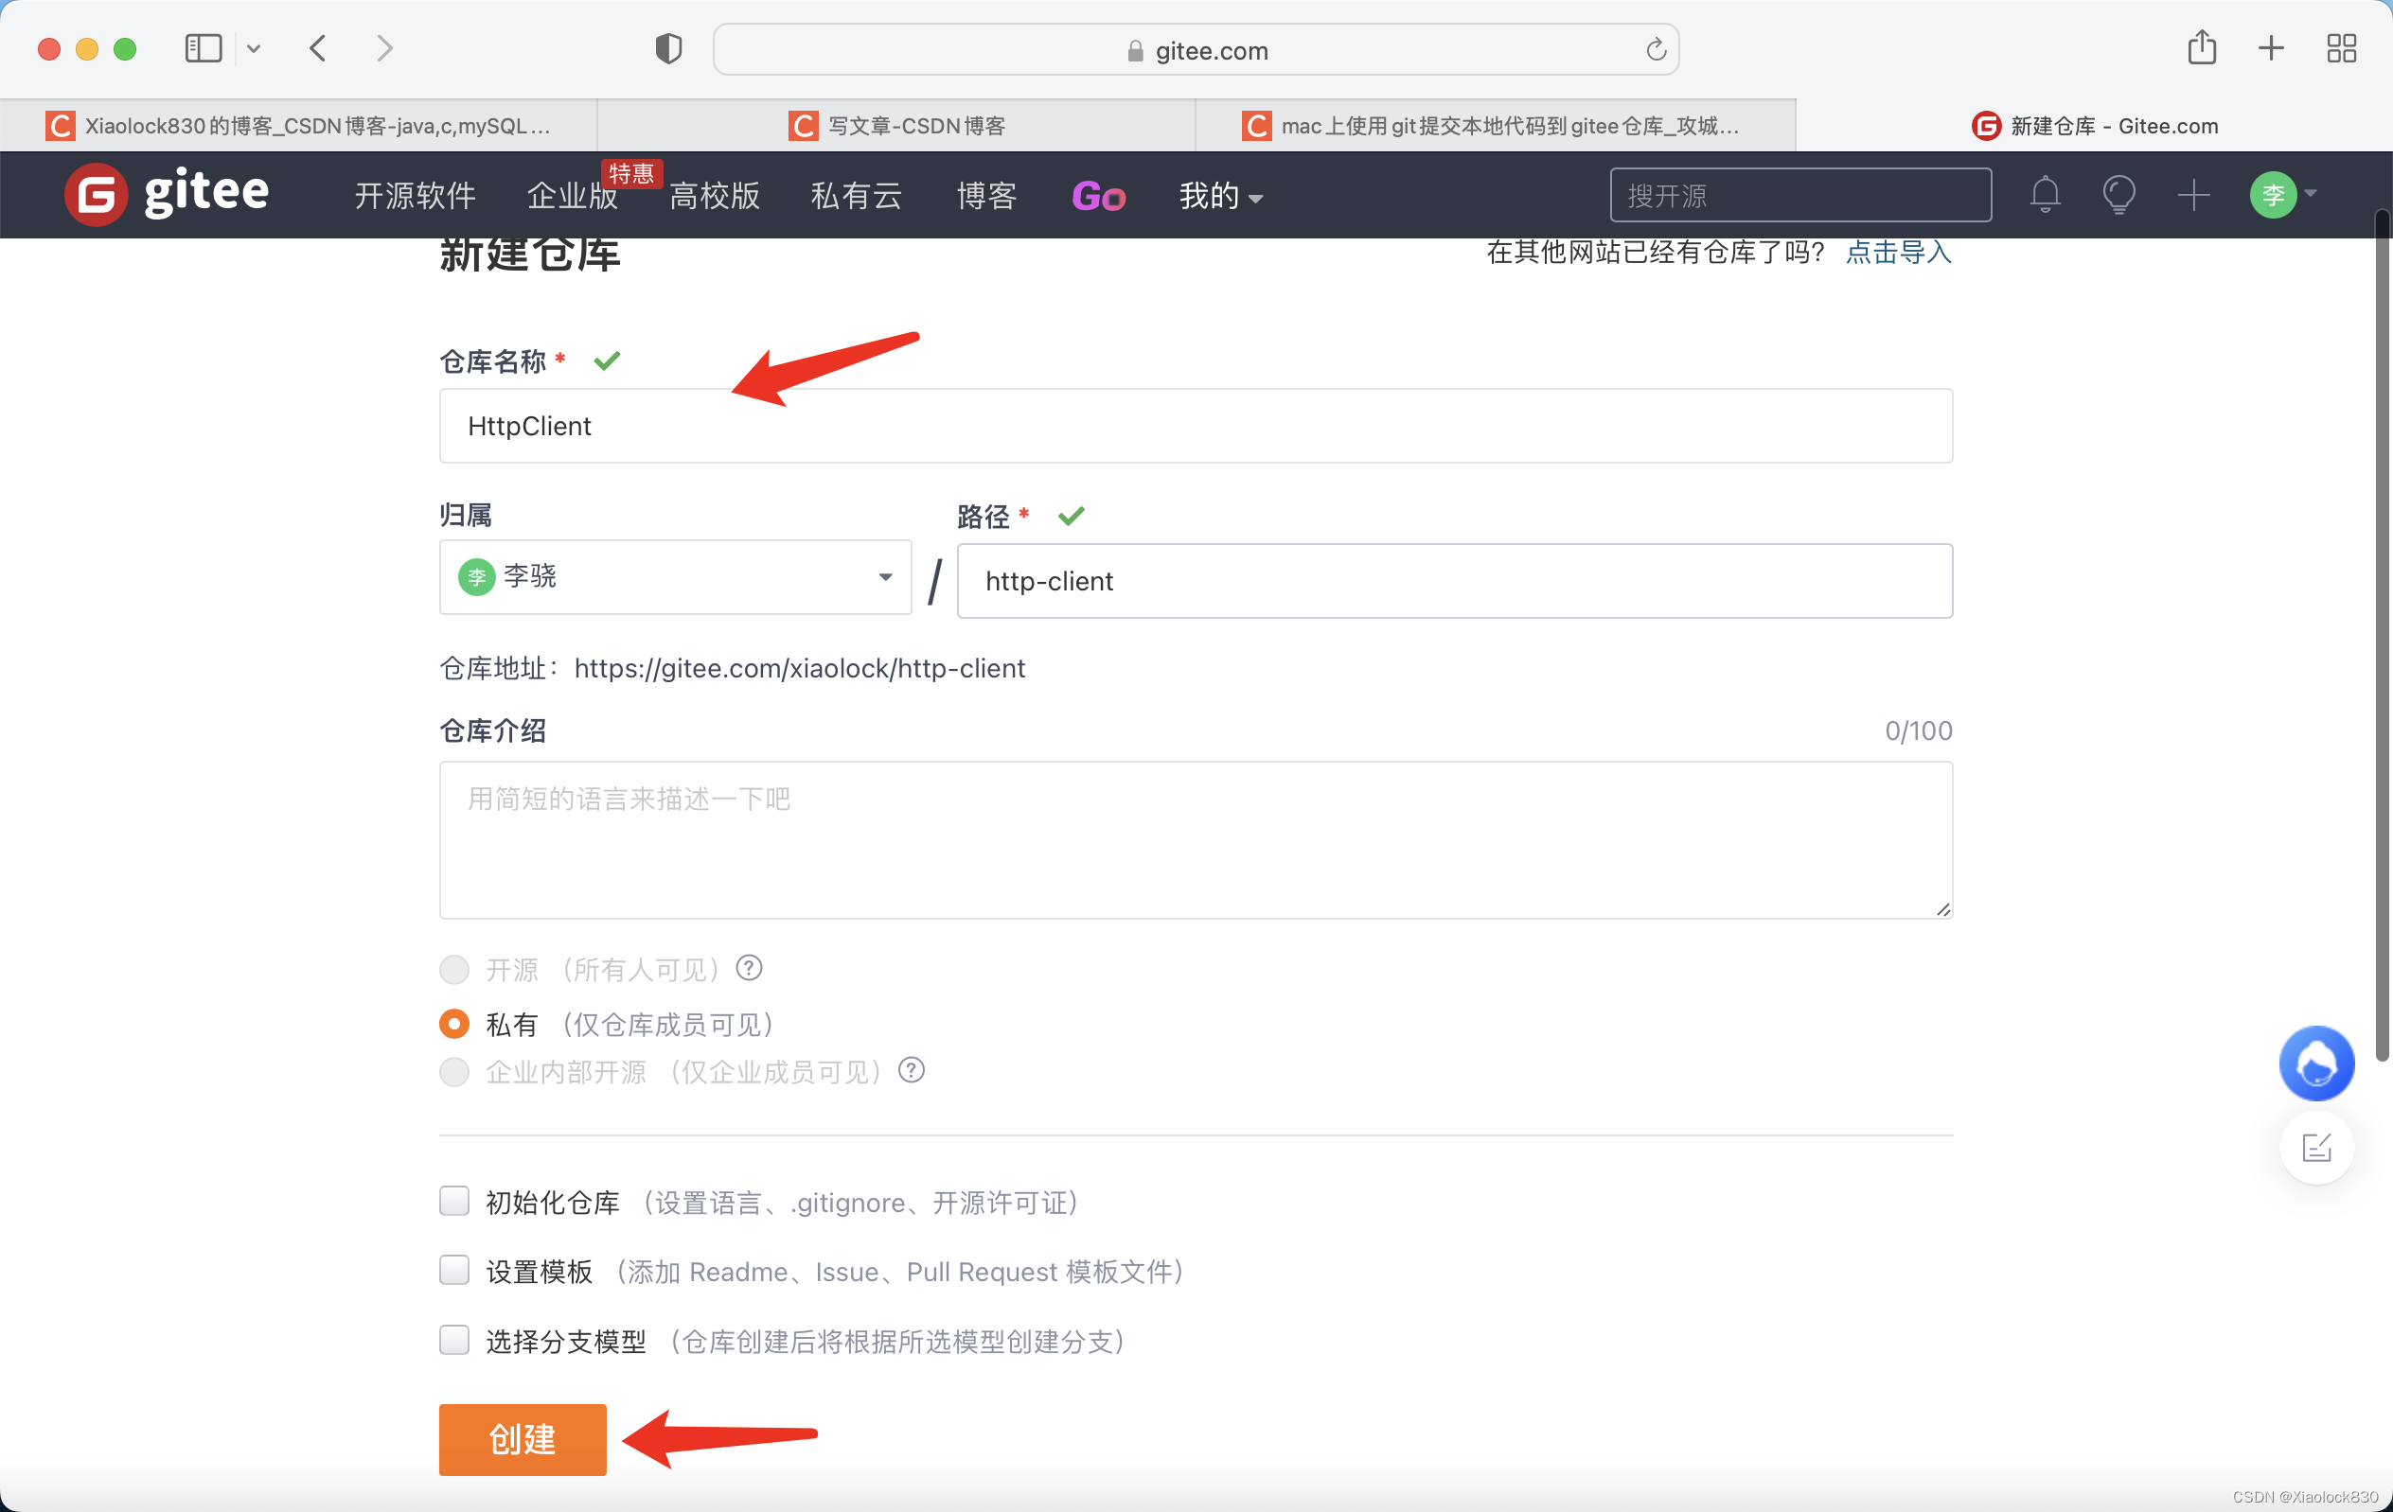Image resolution: width=2393 pixels, height=1512 pixels.
Task: Click the lightbulb tips icon
Action: click(2118, 194)
